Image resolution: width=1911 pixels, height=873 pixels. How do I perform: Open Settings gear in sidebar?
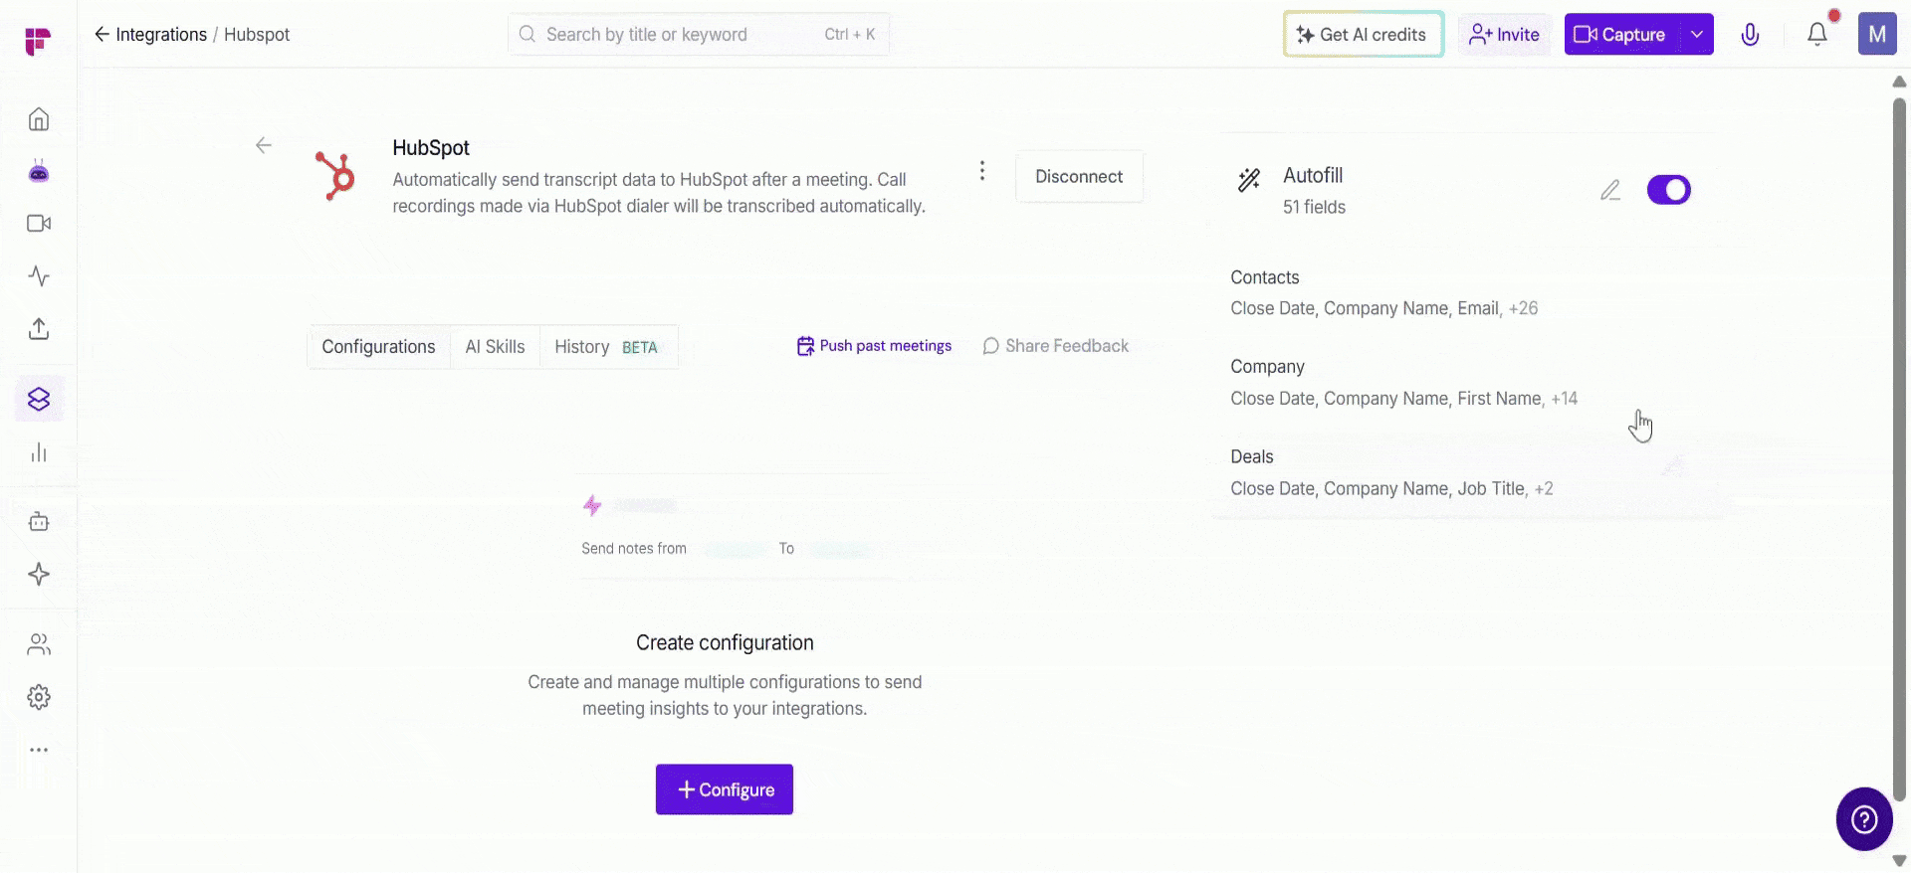coord(39,697)
